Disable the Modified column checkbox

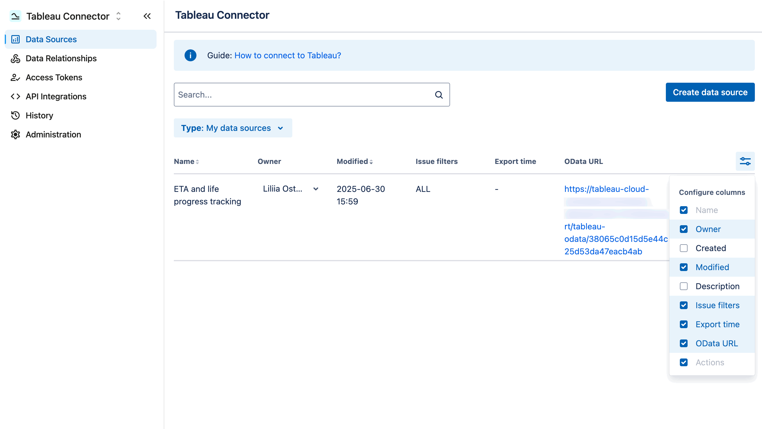[684, 267]
